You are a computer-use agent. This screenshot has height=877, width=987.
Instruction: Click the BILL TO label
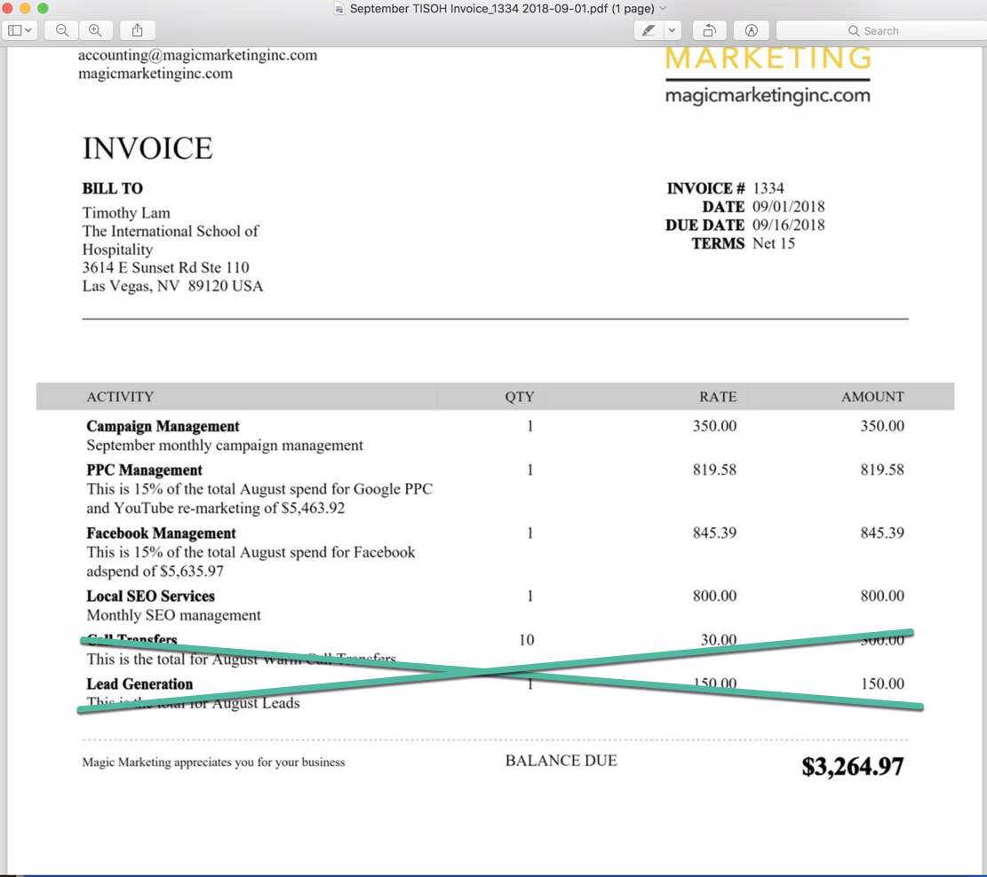tap(113, 188)
